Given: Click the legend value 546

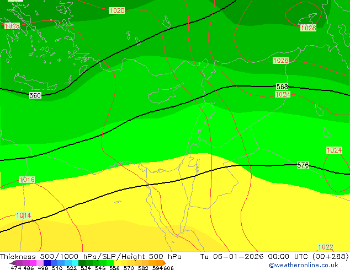Looking at the screenshot, I should click(x=100, y=268).
